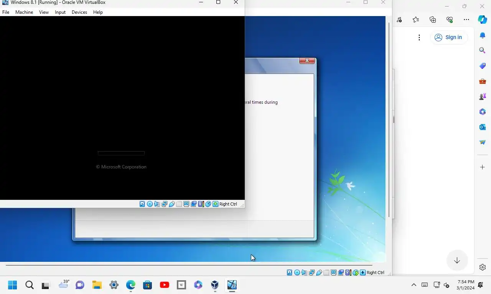491x294 pixels.
Task: Open File Explorer from the taskbar
Action: (x=97, y=285)
